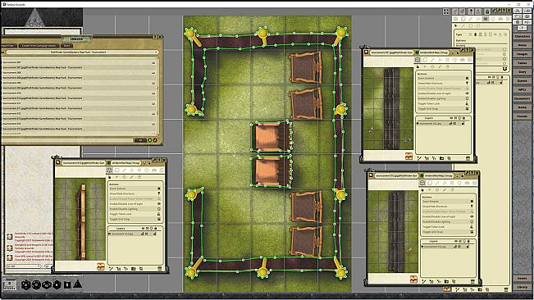Click the All filter button in Images window
The width and height of the screenshot is (534, 300).
coord(140,140)
